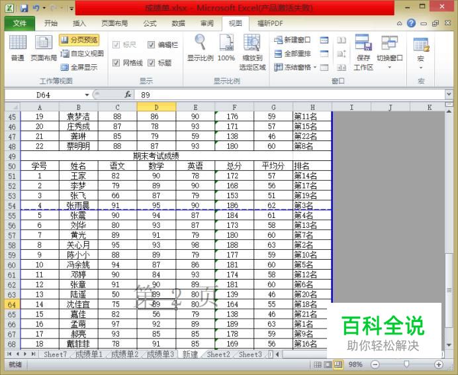Click the Select All corner button
Image resolution: width=458 pixels, height=375 pixels.
[12, 107]
